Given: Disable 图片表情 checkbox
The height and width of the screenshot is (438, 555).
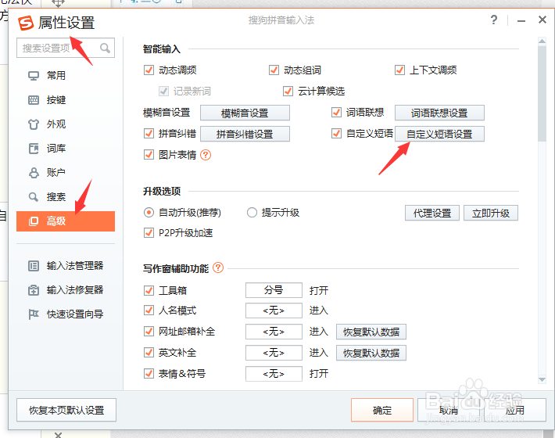Looking at the screenshot, I should click(149, 155).
